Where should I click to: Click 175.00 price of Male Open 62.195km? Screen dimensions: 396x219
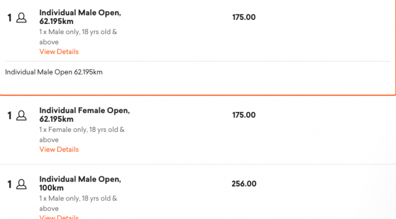tap(244, 17)
